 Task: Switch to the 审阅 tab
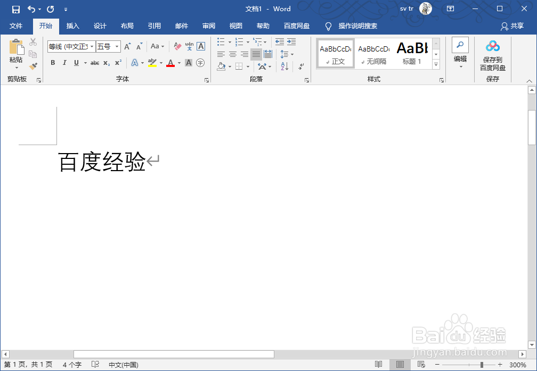(209, 26)
